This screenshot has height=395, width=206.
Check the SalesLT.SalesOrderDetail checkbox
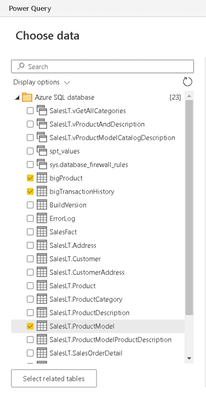coord(30,353)
